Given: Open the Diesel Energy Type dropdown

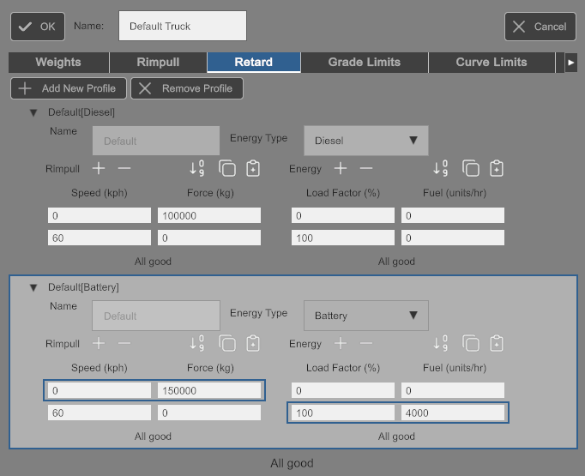Looking at the screenshot, I should pyautogui.click(x=366, y=141).
